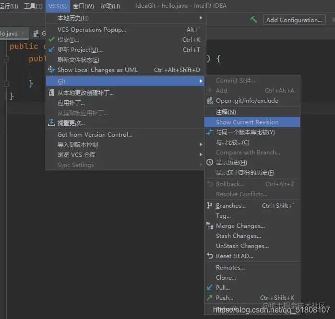The image size is (335, 319).
Task: Select 显示选中部分的历史(F) item
Action: [x=252, y=172]
